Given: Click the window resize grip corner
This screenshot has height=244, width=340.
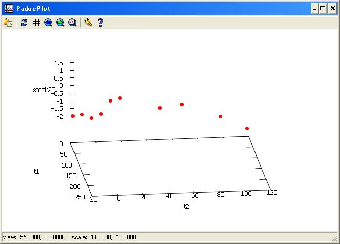Looking at the screenshot, I should [335, 239].
